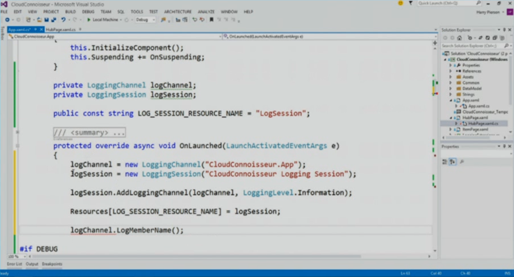Collapse the App.xaml node
The height and width of the screenshot is (277, 514).
click(x=450, y=100)
